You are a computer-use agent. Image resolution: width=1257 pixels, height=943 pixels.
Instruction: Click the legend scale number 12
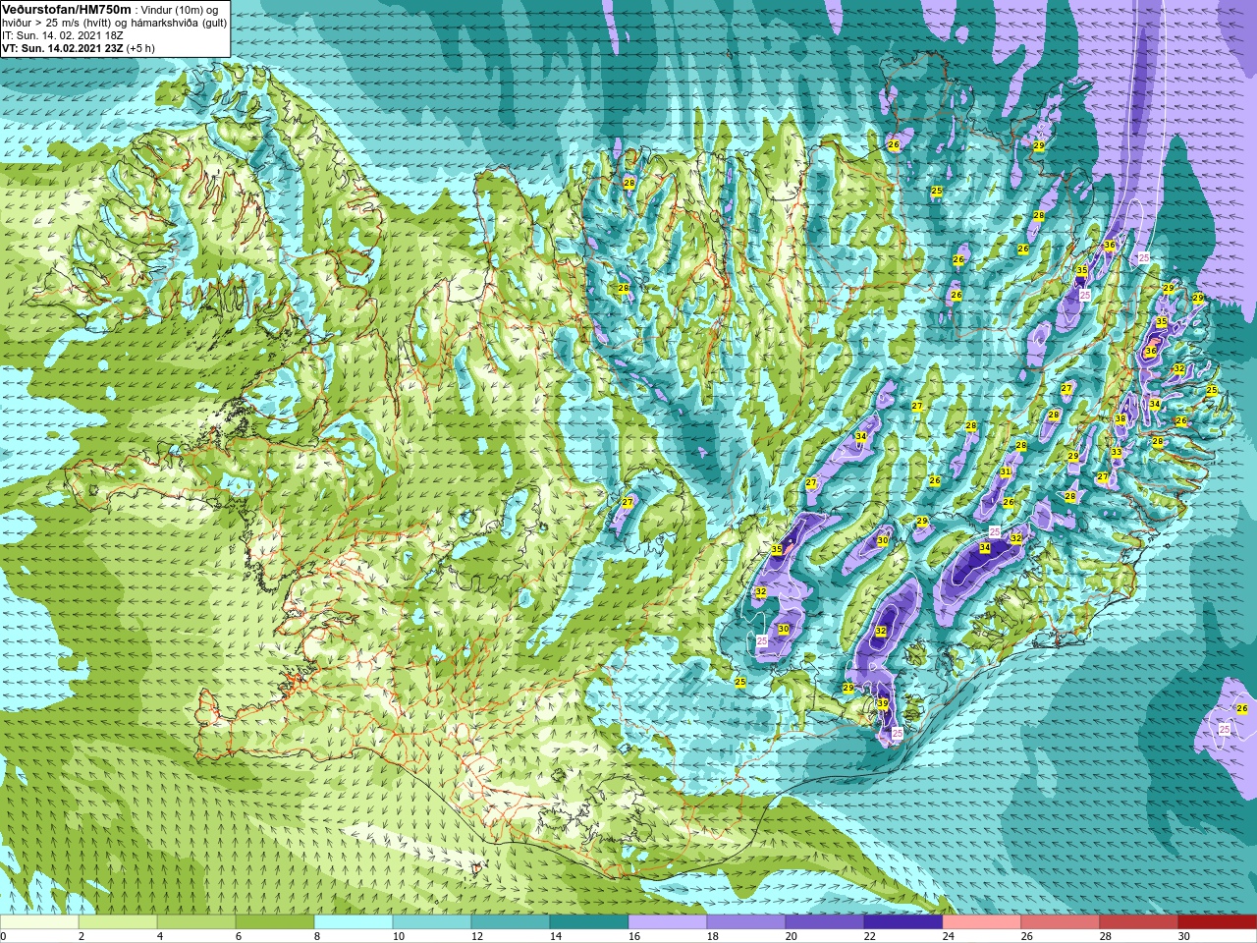pos(476,936)
